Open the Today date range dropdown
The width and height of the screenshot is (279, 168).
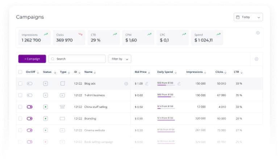point(248,17)
